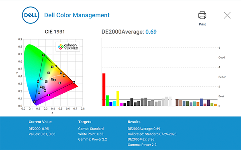The height and width of the screenshot is (150, 241).
Task: Click the cyan point on gamut's left edge
Action: tap(38, 82)
